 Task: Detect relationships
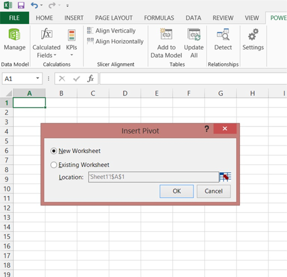point(223,39)
